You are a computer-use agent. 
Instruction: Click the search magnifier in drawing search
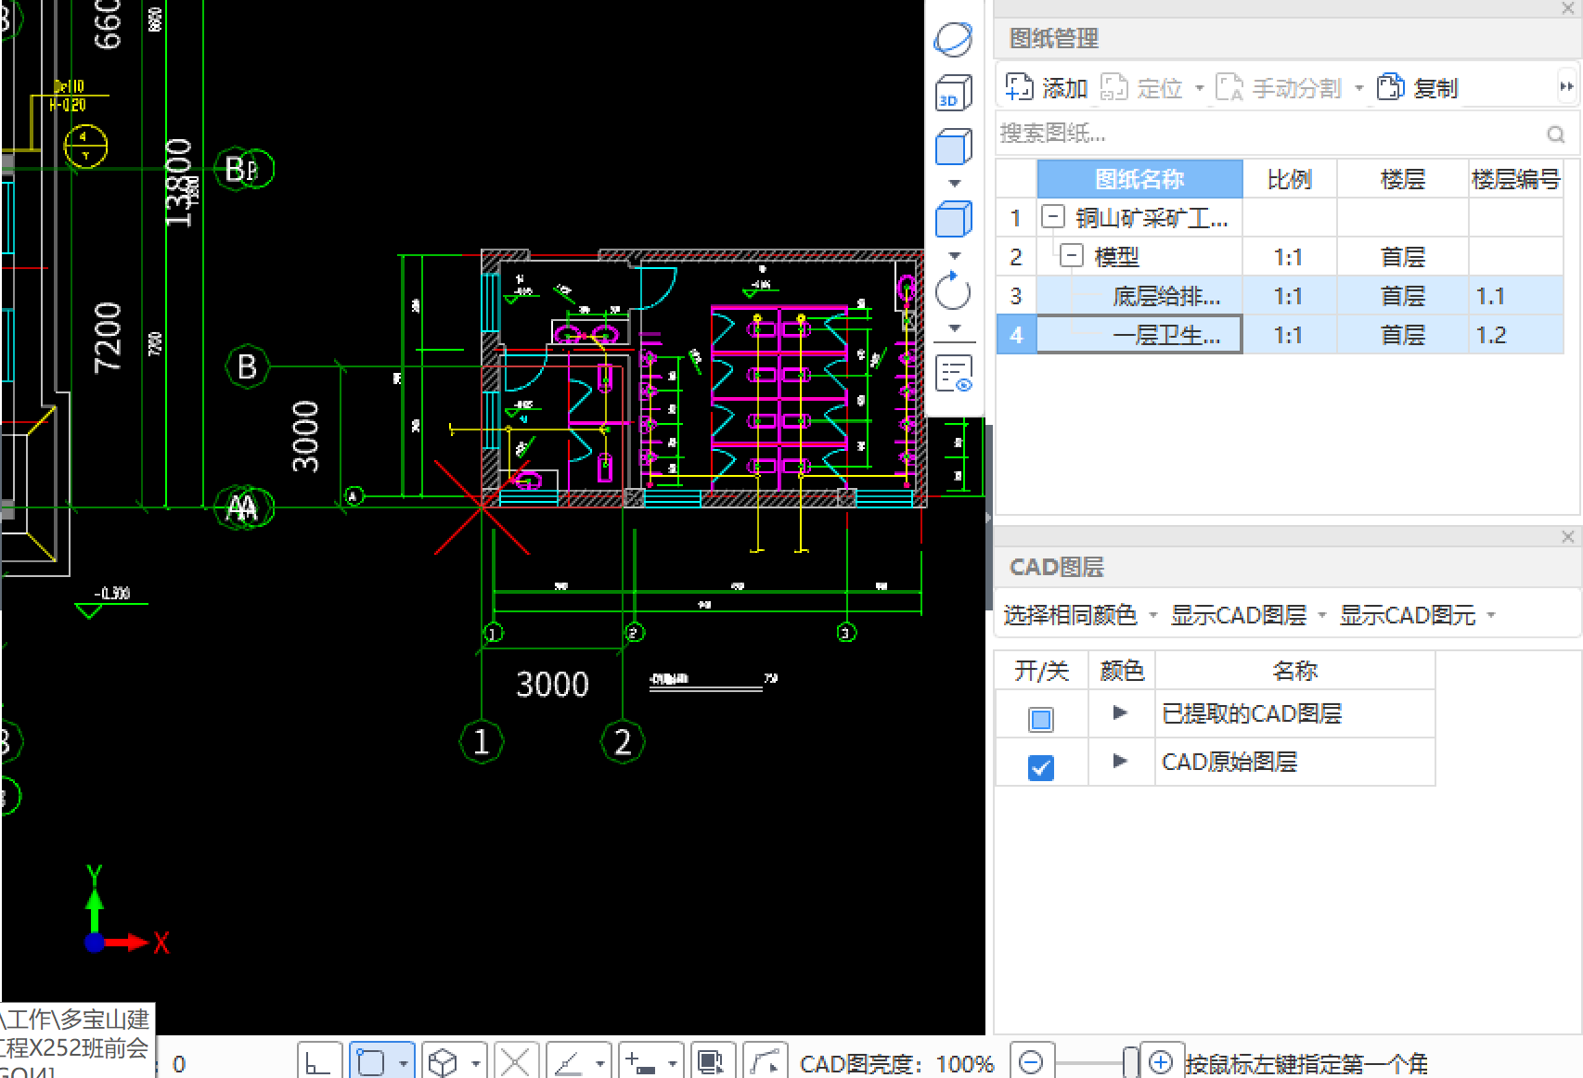tap(1556, 135)
